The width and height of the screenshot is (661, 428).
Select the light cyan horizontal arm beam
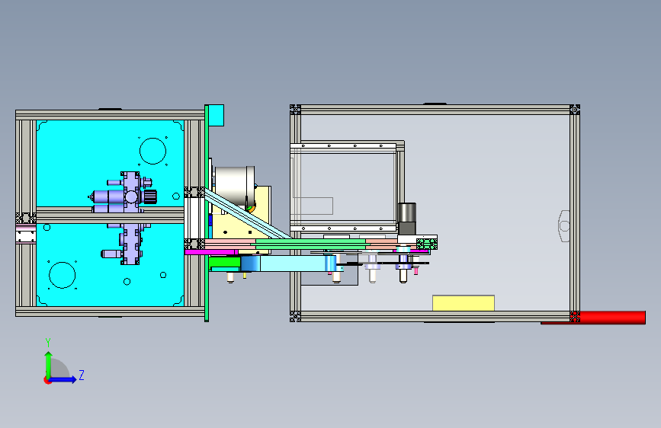[x=293, y=264]
